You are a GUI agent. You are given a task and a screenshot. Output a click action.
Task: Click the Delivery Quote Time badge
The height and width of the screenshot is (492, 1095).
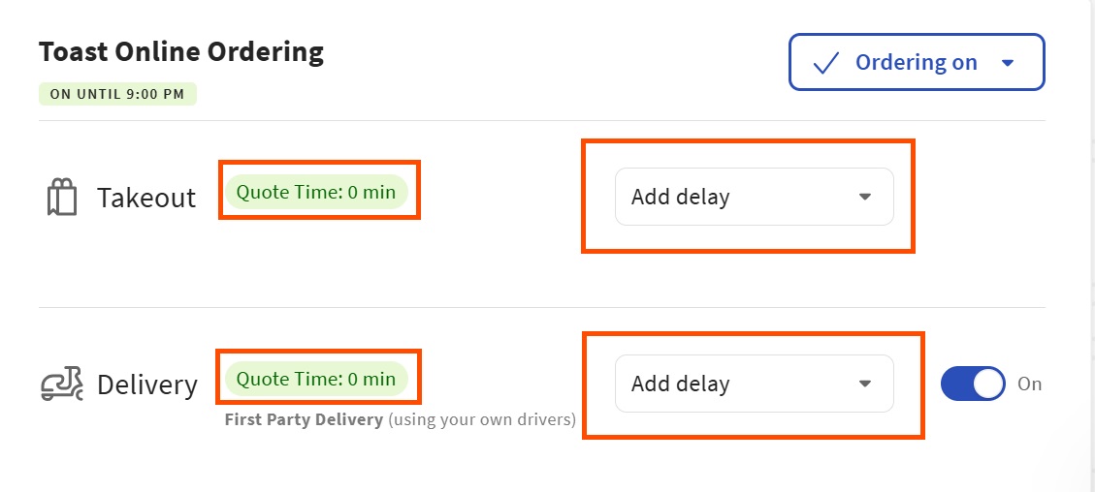(316, 379)
